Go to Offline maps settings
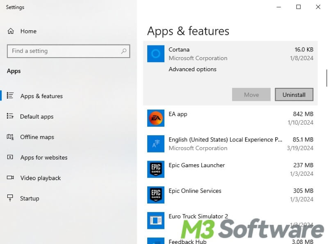This screenshot has width=328, height=244. [37, 137]
